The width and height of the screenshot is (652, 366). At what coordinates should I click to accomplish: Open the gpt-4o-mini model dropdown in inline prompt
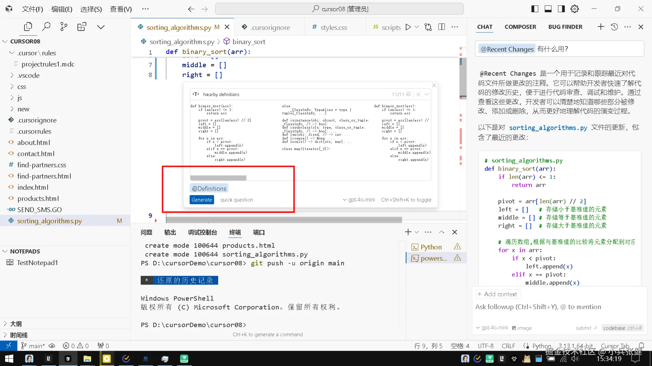(x=359, y=200)
